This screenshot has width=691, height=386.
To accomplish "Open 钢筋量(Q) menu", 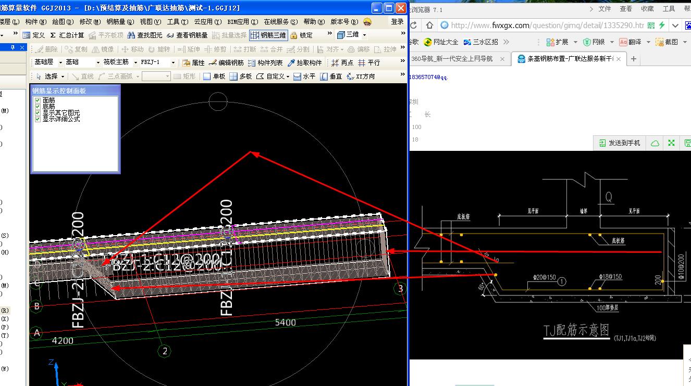I will (120, 22).
